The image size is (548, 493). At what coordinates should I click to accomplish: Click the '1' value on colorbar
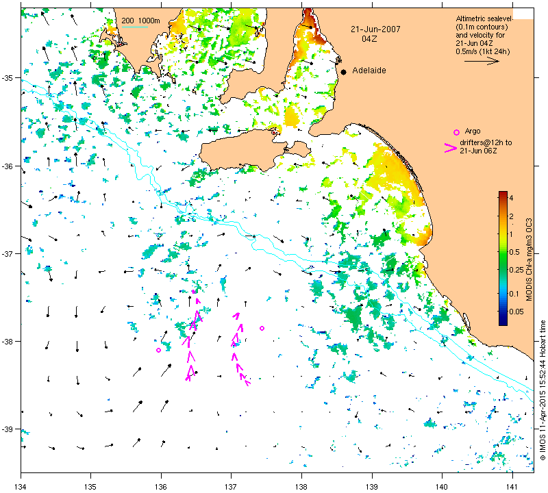(x=511, y=234)
